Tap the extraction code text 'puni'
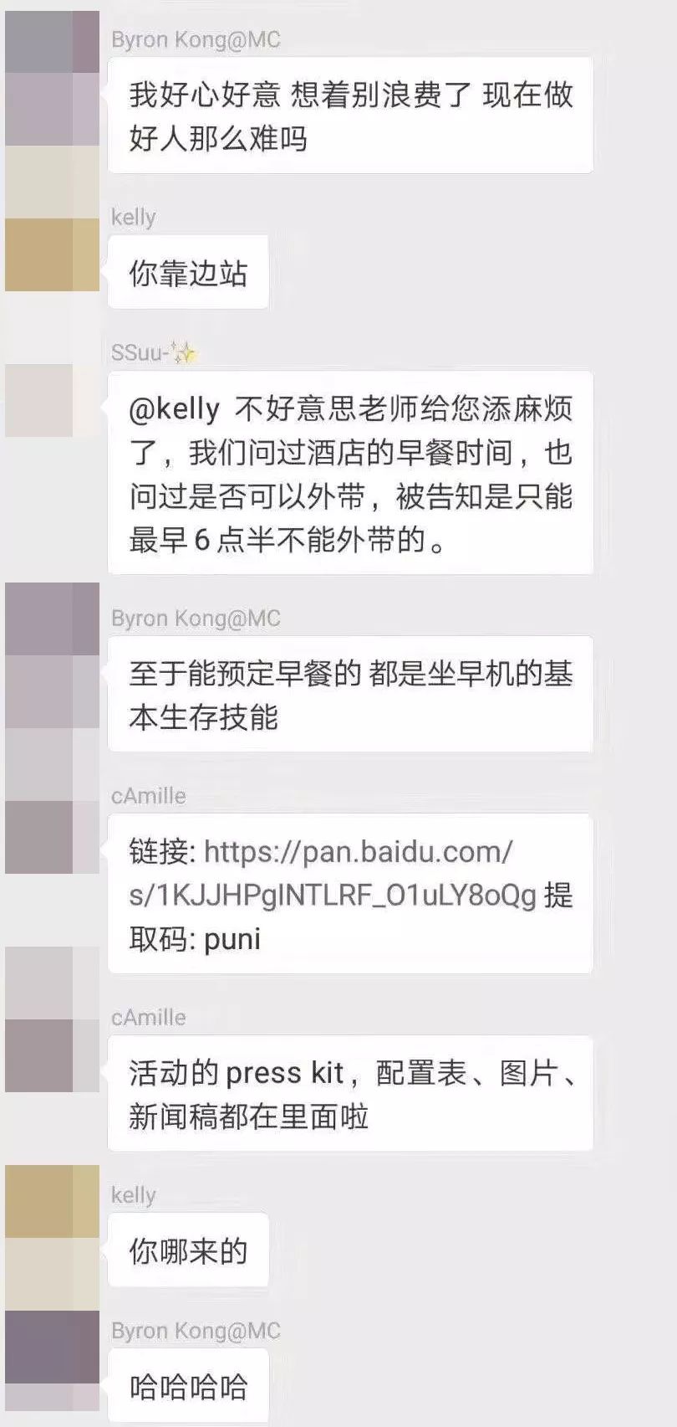The height and width of the screenshot is (1427, 677). point(232,939)
